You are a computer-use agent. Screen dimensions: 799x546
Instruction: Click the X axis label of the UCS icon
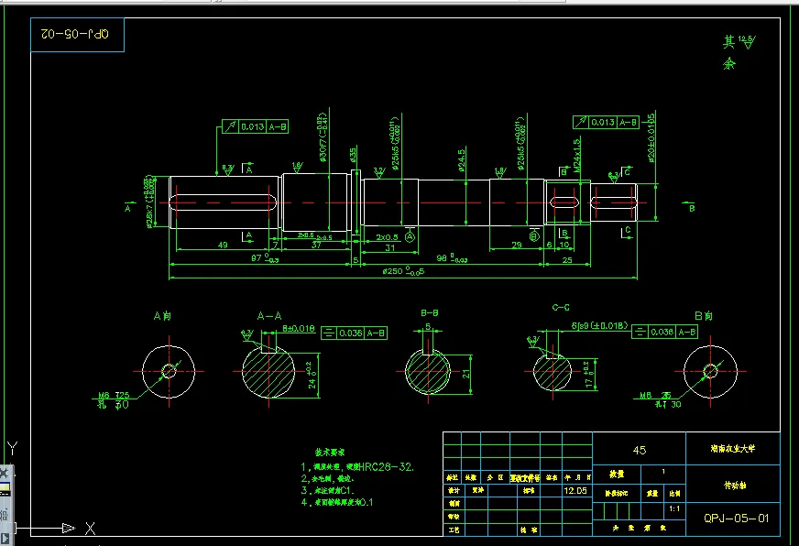click(x=90, y=529)
